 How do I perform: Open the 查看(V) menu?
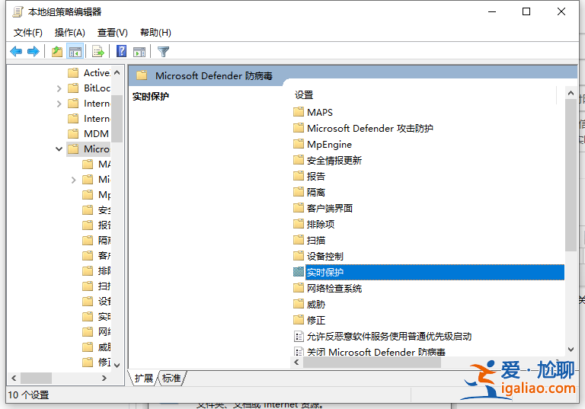[x=112, y=33]
